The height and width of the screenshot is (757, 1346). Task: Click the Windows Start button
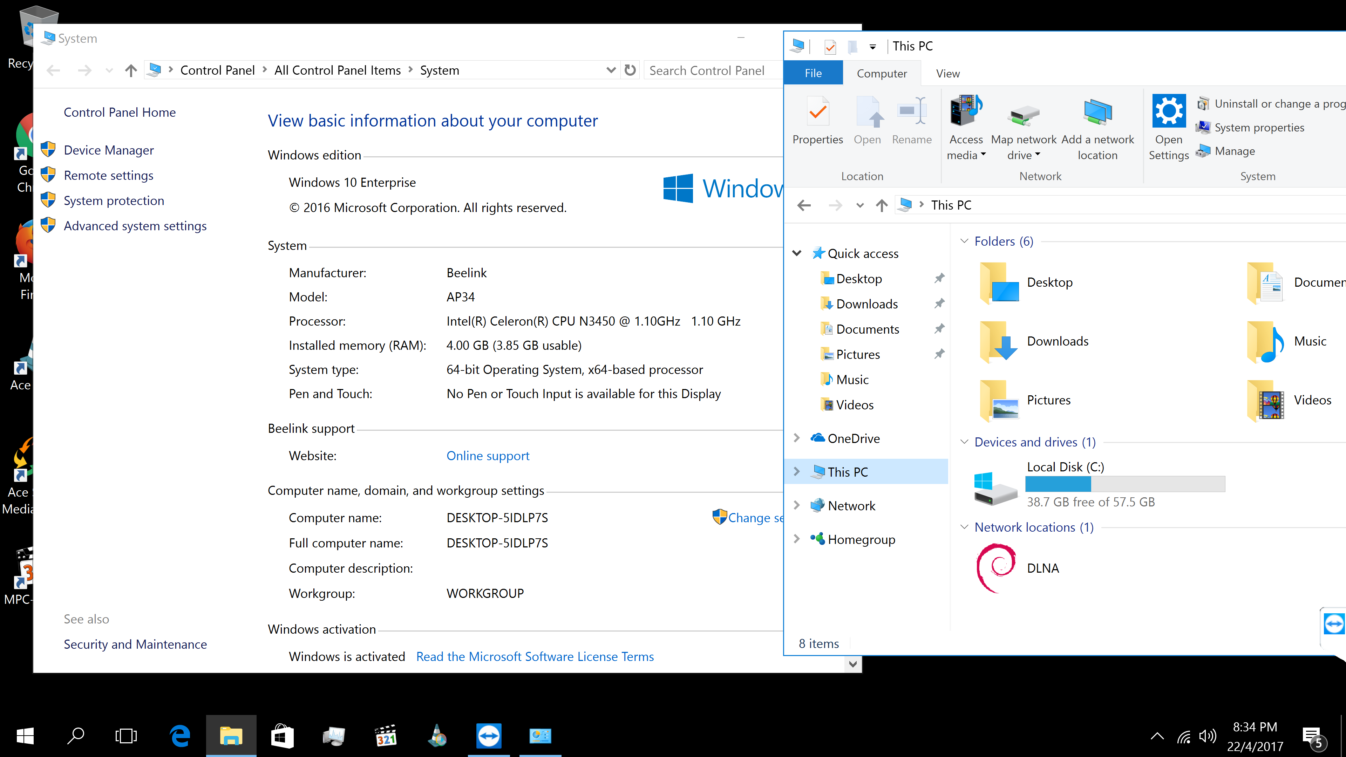[25, 736]
